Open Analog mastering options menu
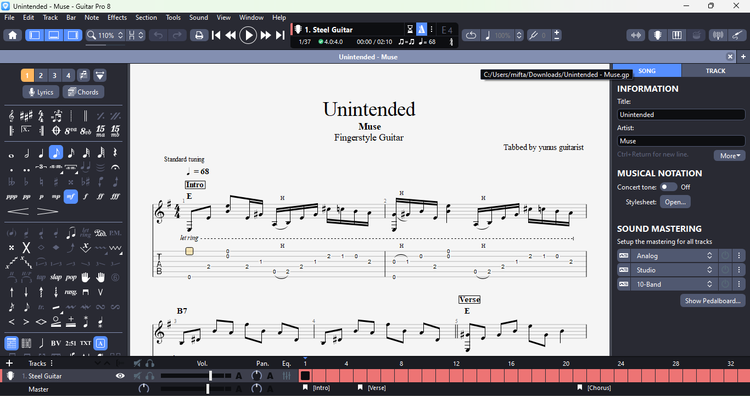The height and width of the screenshot is (396, 750). pos(740,256)
